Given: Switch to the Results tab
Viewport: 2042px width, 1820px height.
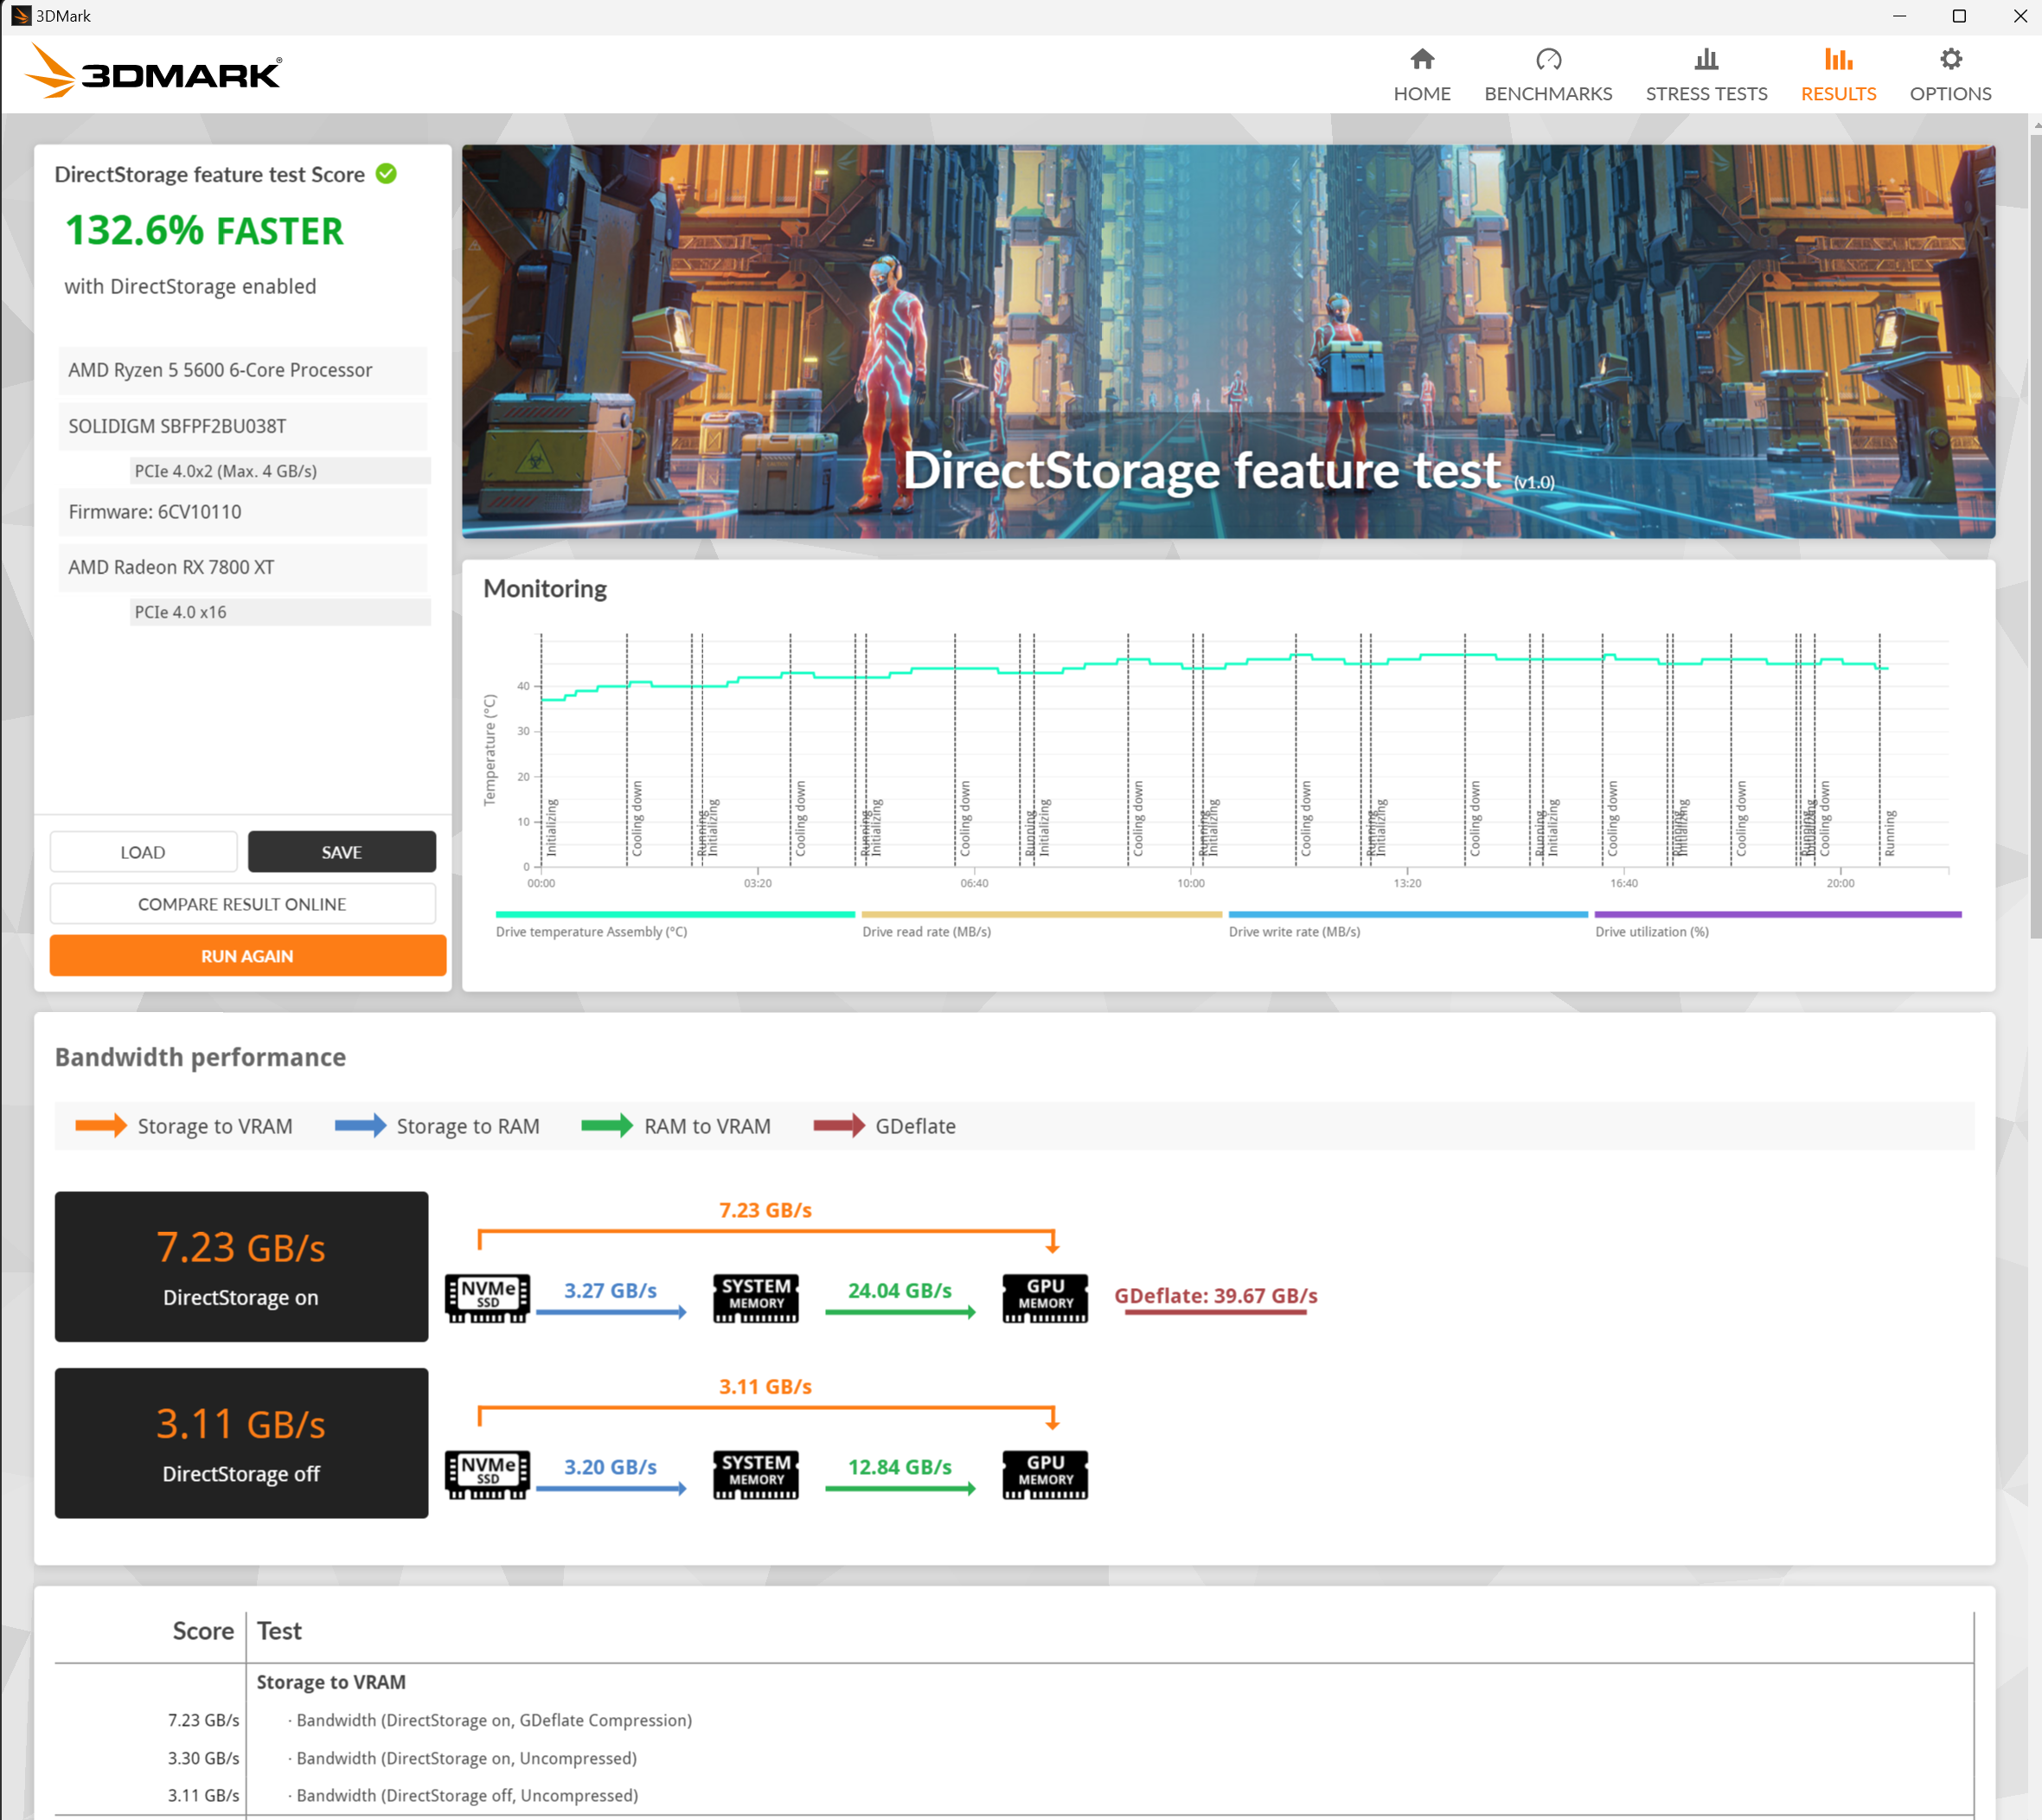Looking at the screenshot, I should pyautogui.click(x=1837, y=94).
